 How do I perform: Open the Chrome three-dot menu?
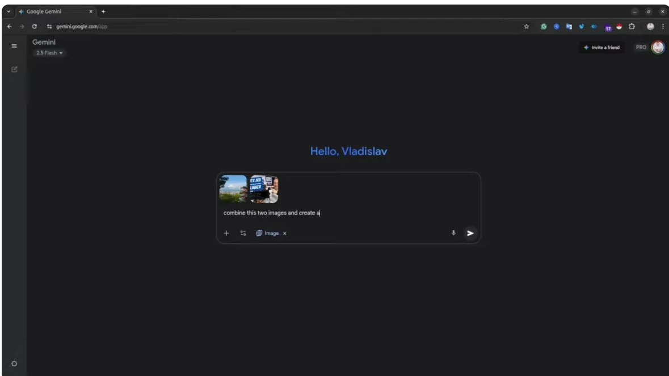click(663, 27)
